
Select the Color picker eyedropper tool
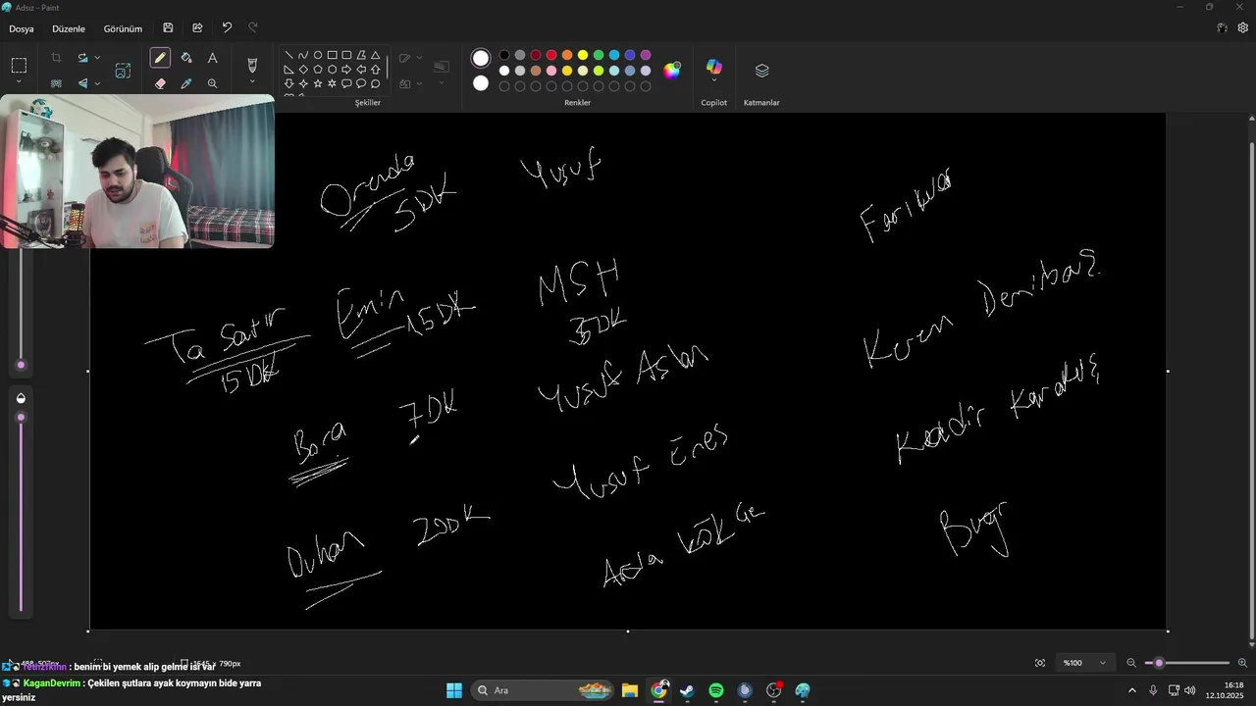(x=186, y=84)
